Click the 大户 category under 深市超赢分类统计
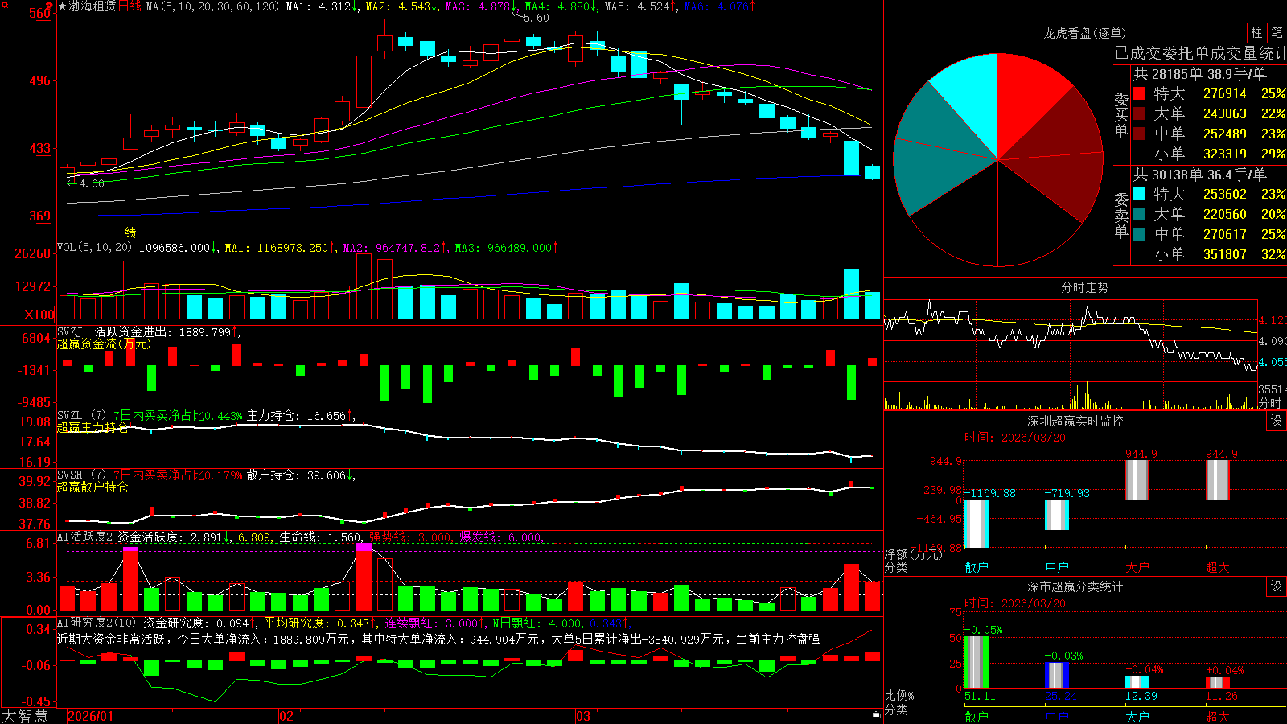The height and width of the screenshot is (724, 1287). 1137,717
